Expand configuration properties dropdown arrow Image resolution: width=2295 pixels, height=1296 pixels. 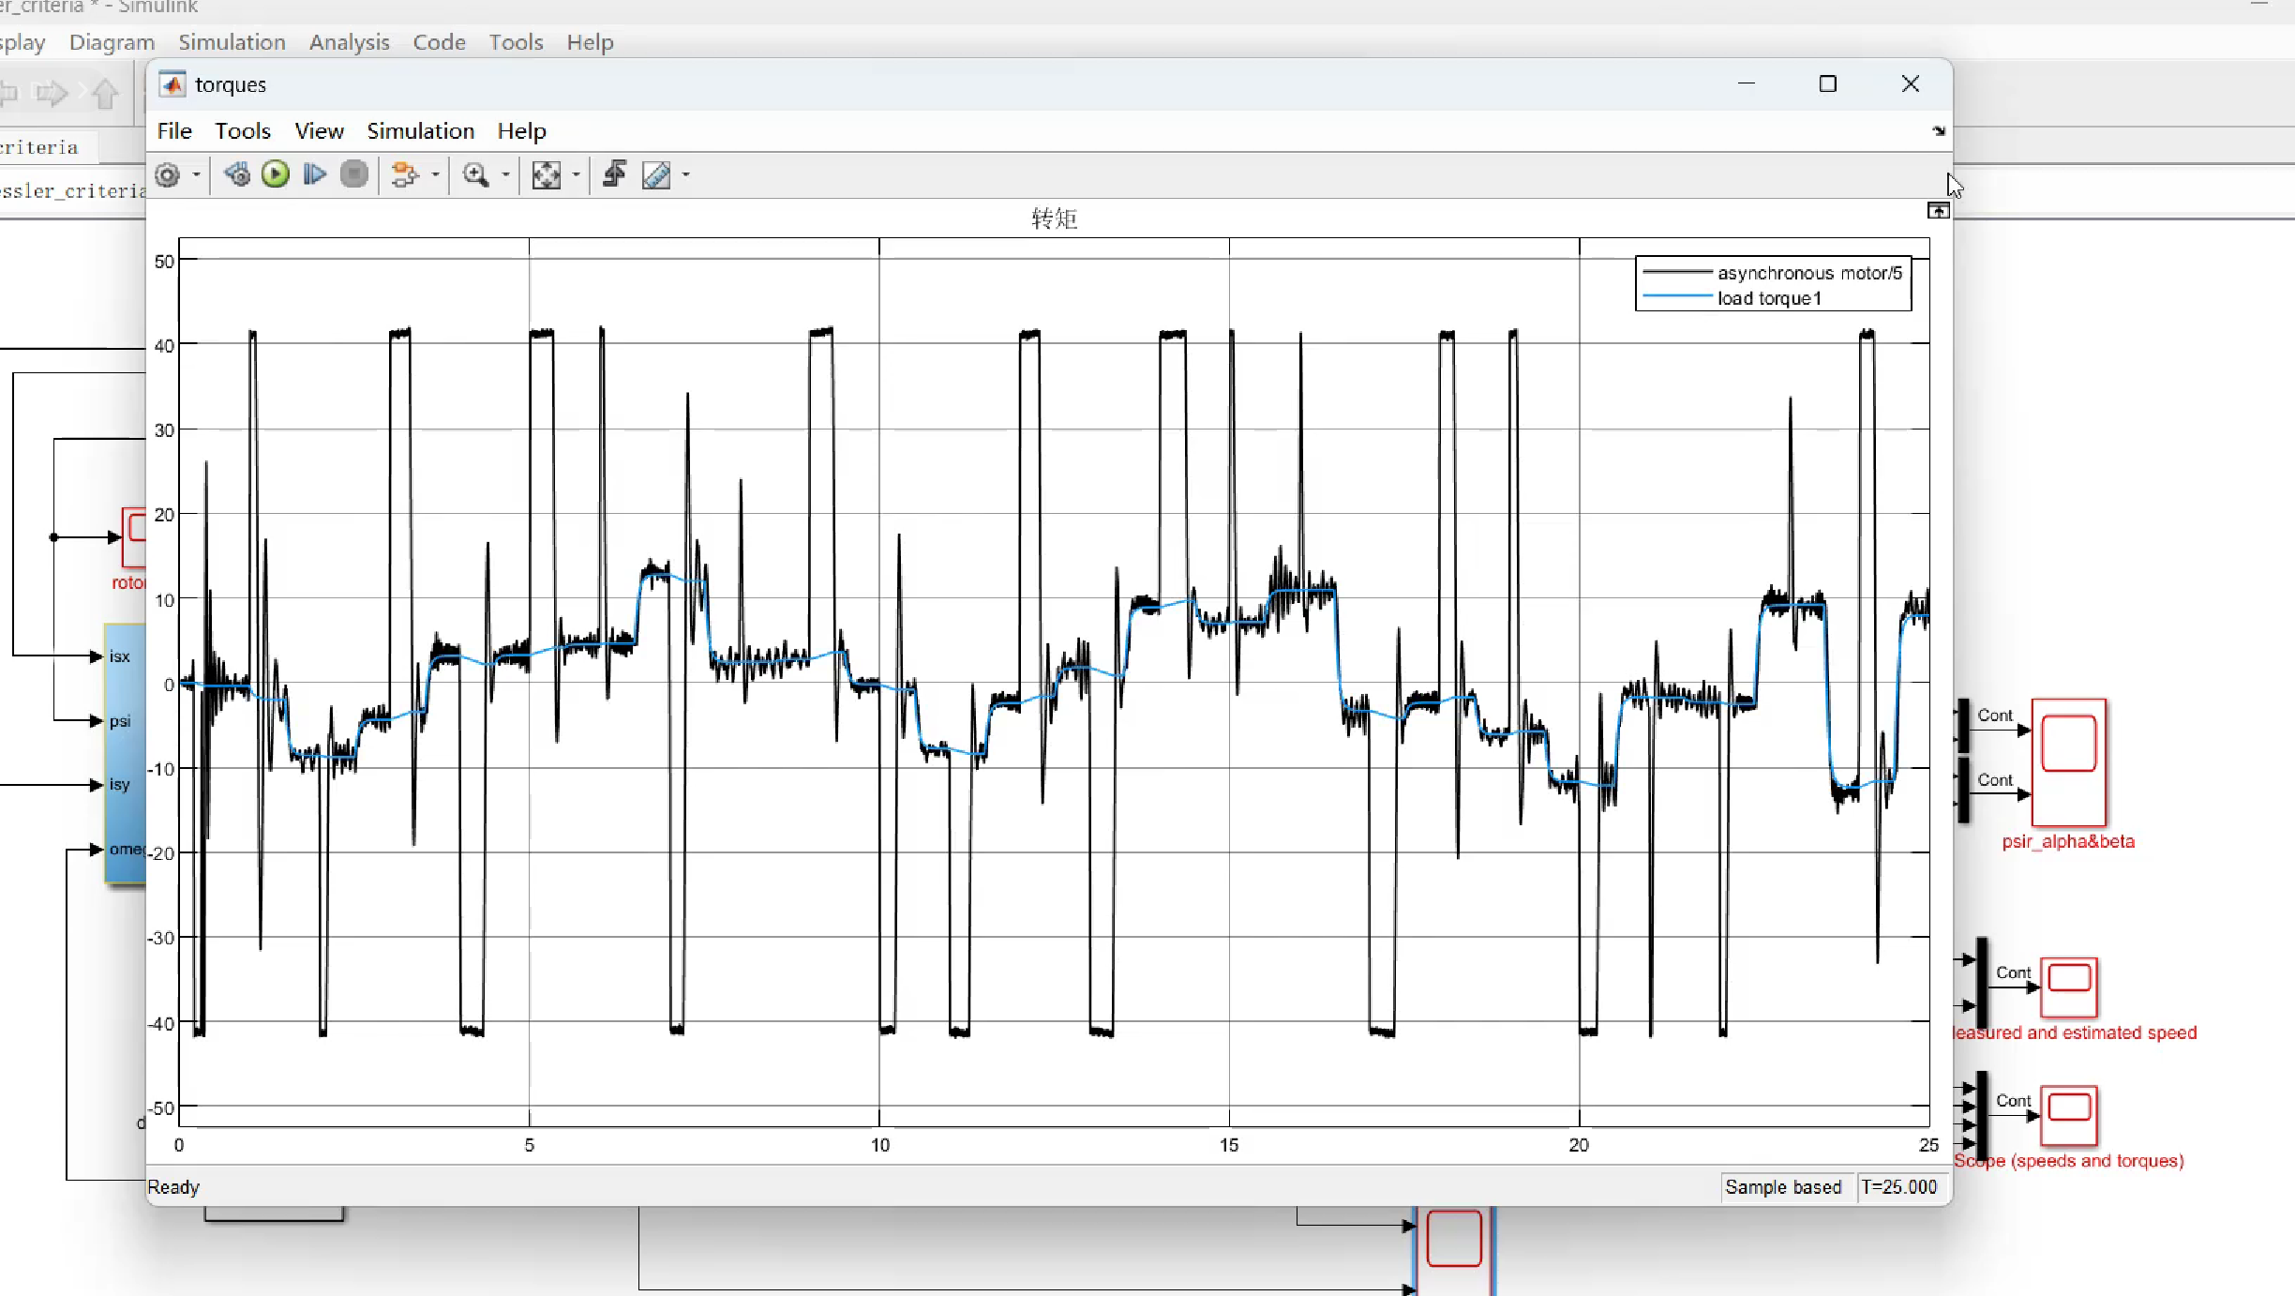click(197, 175)
